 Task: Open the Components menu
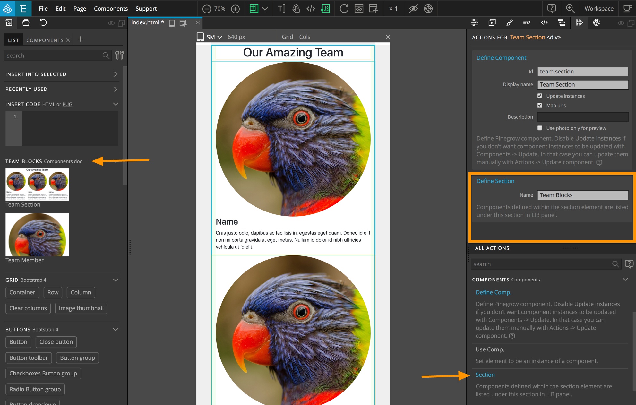tap(111, 9)
